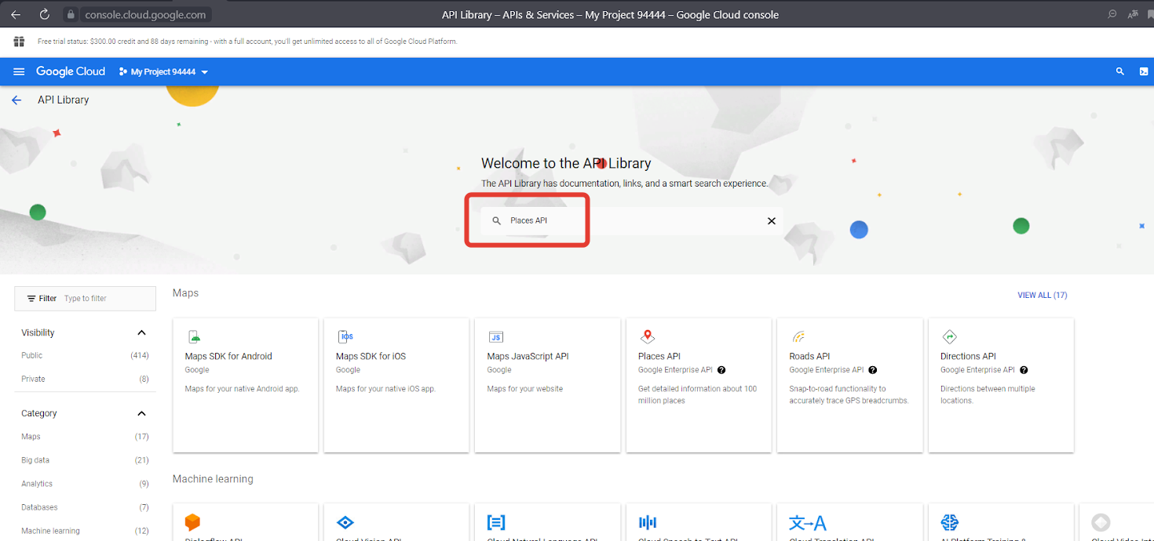
Task: Open the search icon in the blue header
Action: (1120, 71)
